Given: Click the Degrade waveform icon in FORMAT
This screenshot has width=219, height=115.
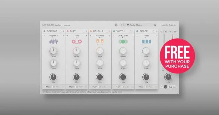Looking at the screenshot, I should click(x=53, y=42).
